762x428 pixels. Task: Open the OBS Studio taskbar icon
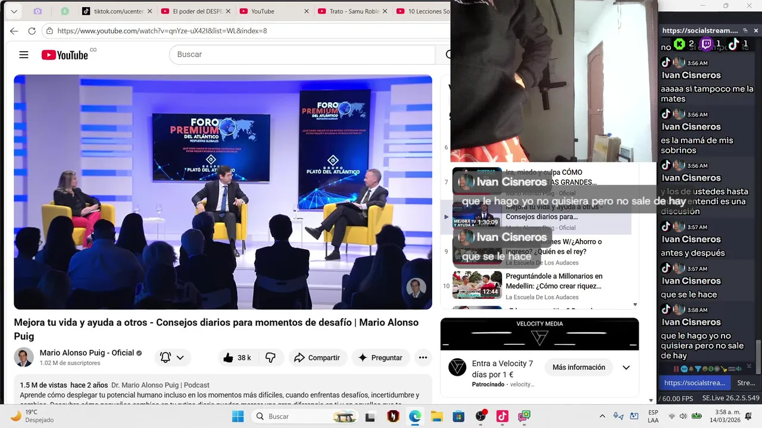coord(480,417)
